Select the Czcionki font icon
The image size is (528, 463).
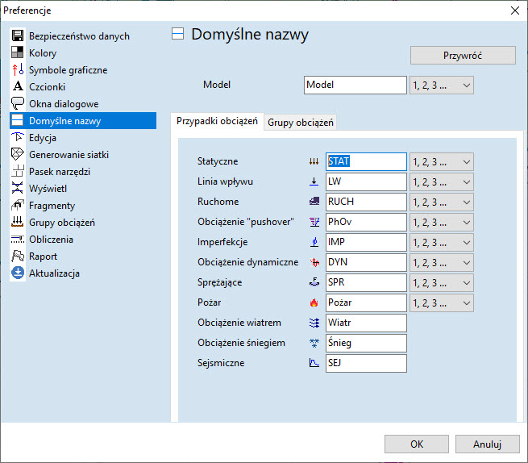click(17, 87)
